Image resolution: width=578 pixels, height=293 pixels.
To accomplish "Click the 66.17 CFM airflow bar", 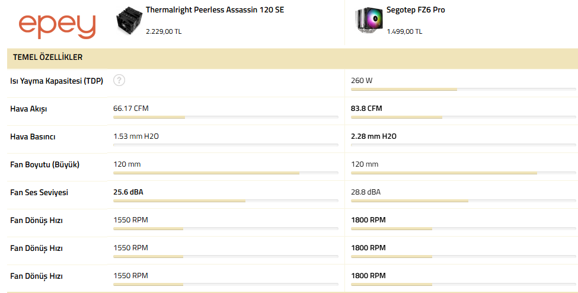I will [x=226, y=117].
